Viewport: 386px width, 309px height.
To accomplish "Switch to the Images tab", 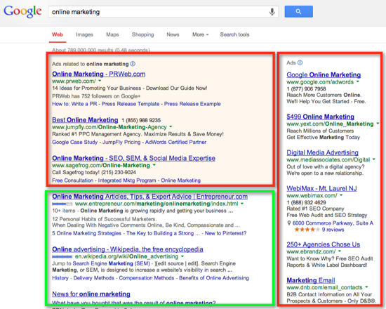I will point(84,34).
